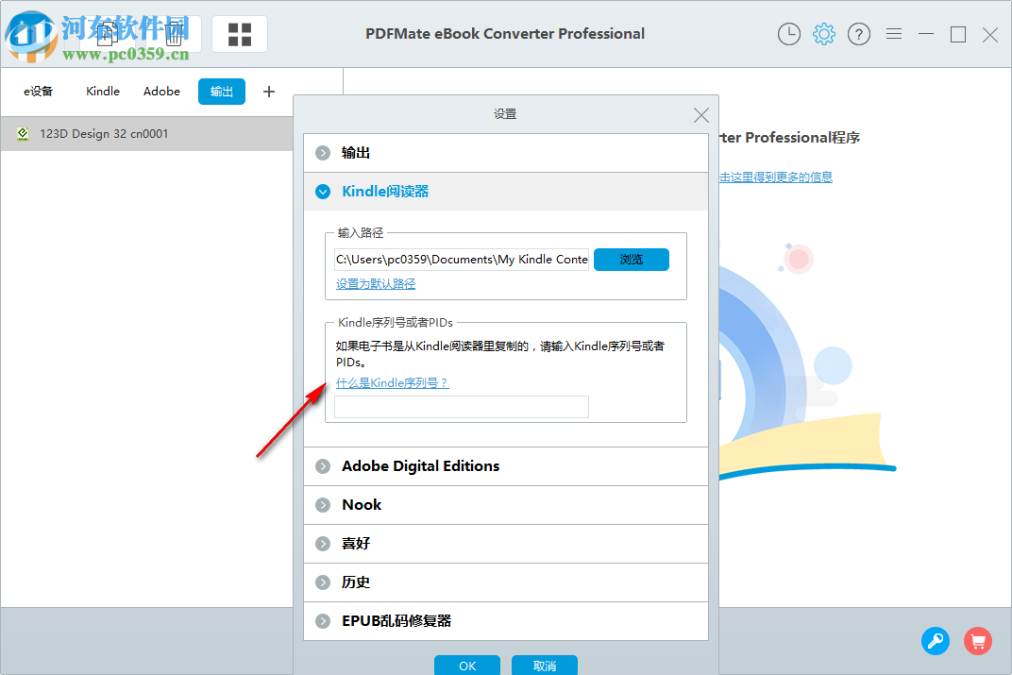Click the Kindle serial number input field
Image resolution: width=1012 pixels, height=675 pixels.
[461, 406]
